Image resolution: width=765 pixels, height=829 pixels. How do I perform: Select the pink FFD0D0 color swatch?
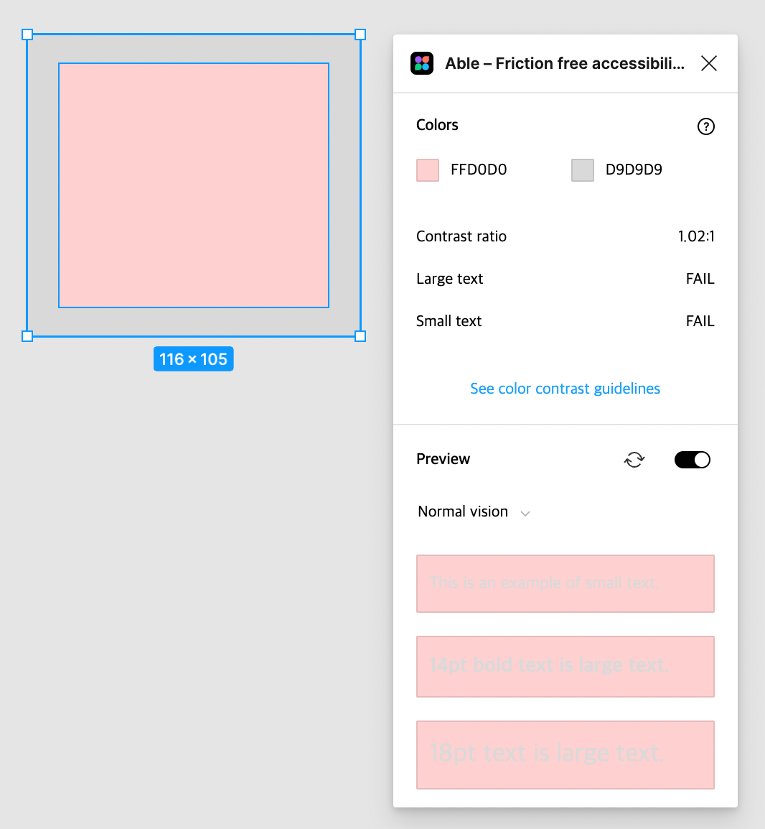tap(428, 170)
